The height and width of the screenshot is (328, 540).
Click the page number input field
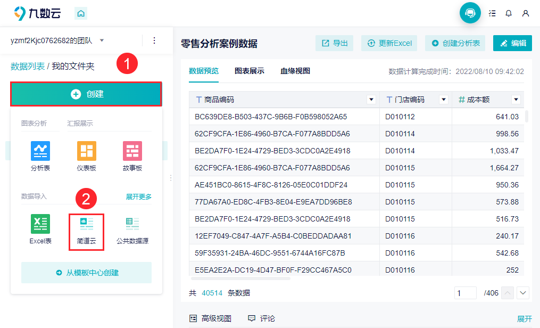pos(466,293)
